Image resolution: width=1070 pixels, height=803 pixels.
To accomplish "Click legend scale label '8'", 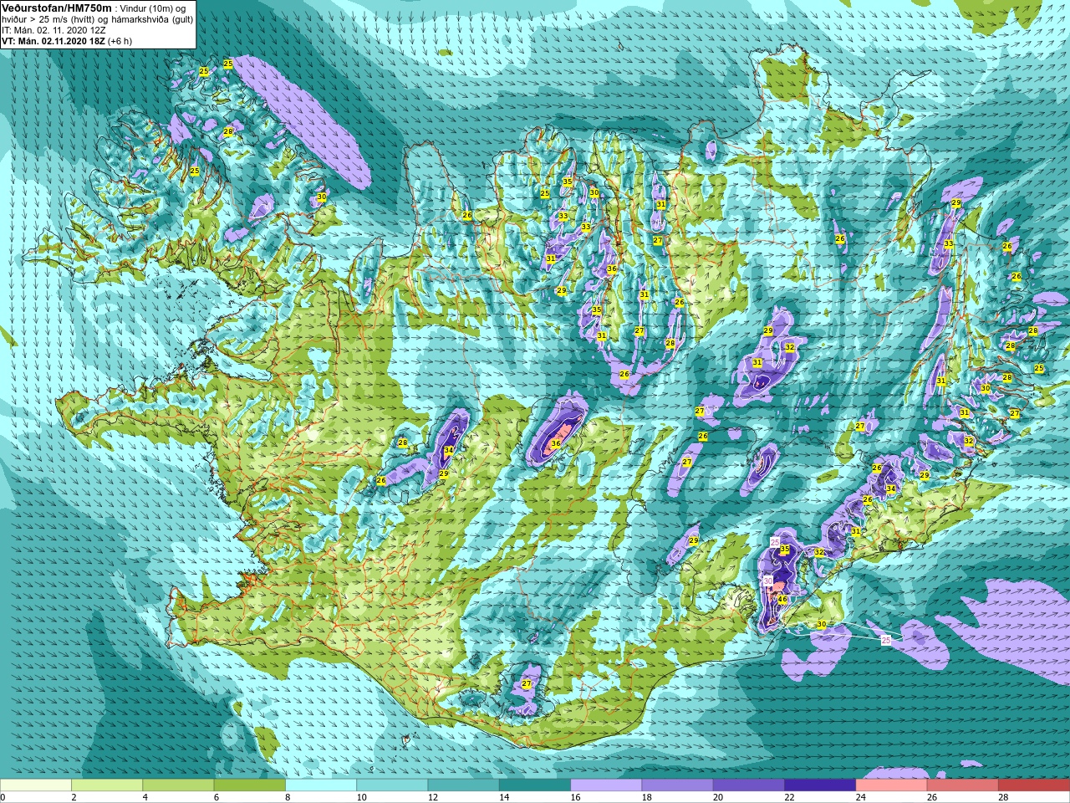I will tap(288, 797).
